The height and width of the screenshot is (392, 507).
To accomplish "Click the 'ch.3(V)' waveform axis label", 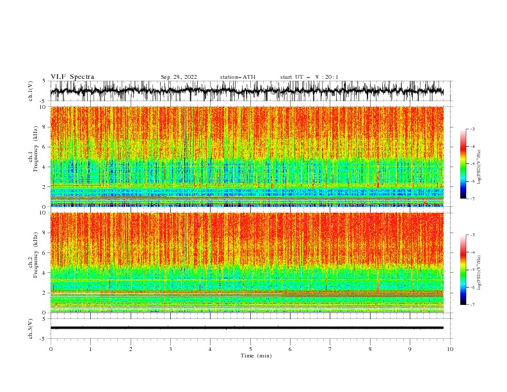I will (x=31, y=329).
